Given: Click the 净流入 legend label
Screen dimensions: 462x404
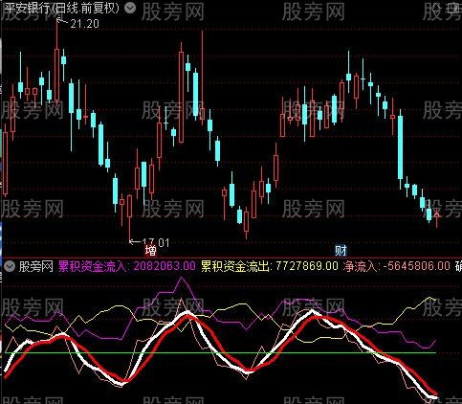Looking at the screenshot, I should pos(361,266).
